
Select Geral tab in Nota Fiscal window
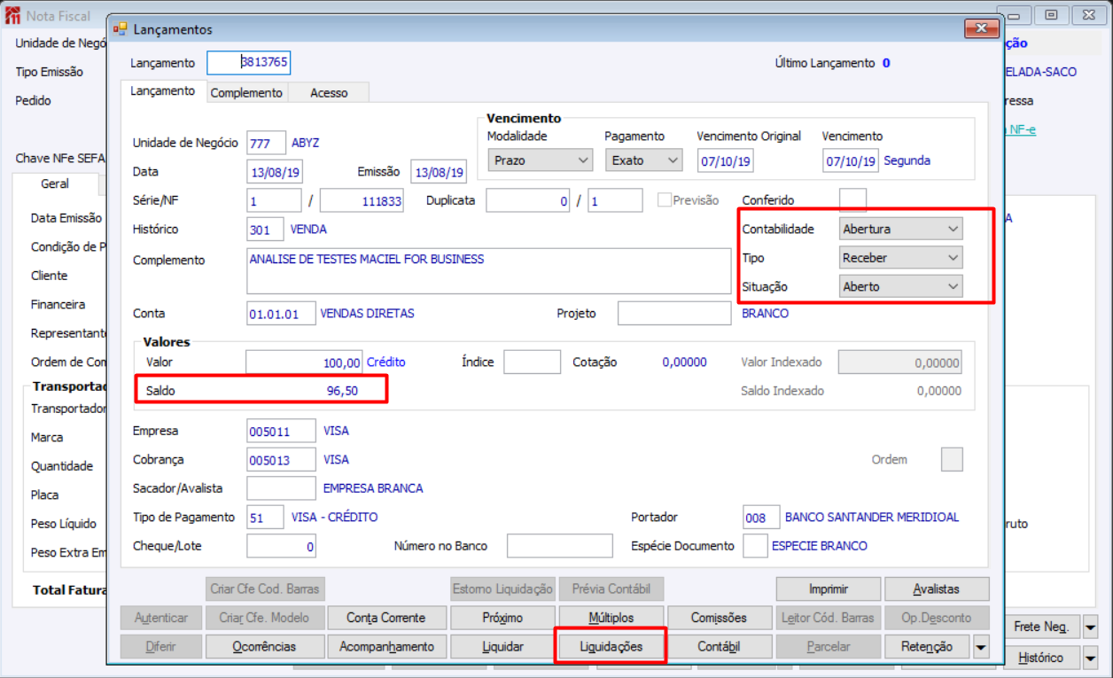(x=55, y=184)
